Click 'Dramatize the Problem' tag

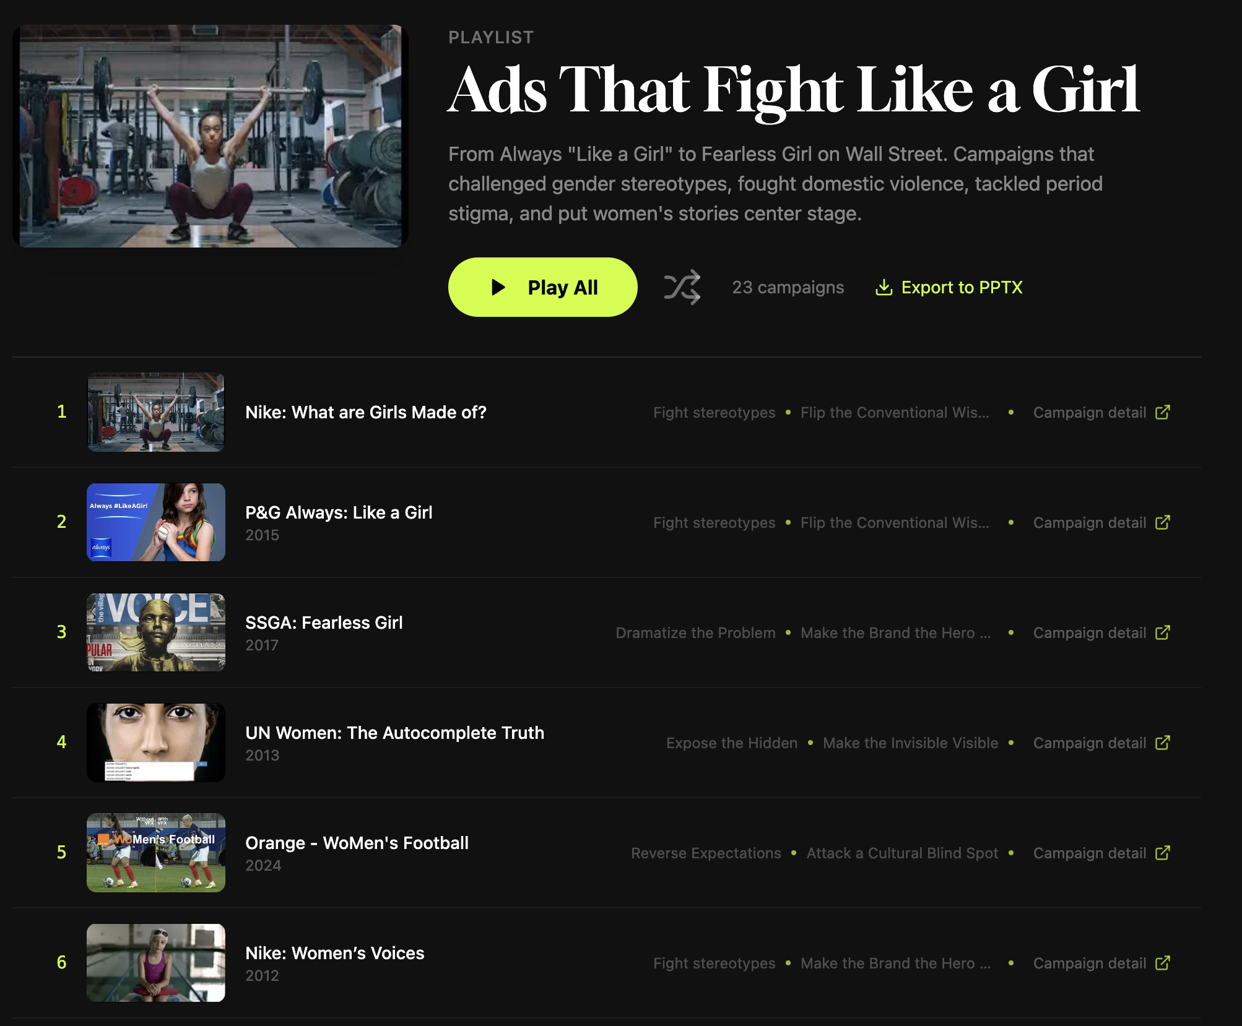695,633
